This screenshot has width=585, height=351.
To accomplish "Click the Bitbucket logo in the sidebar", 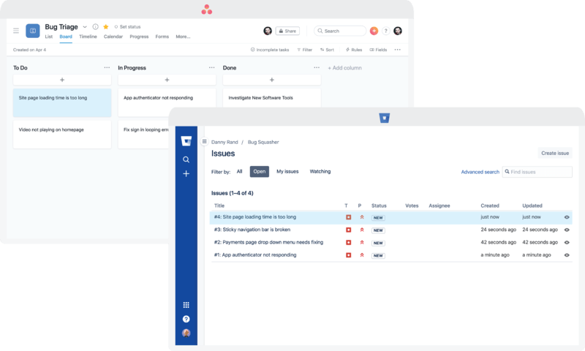I will [186, 140].
